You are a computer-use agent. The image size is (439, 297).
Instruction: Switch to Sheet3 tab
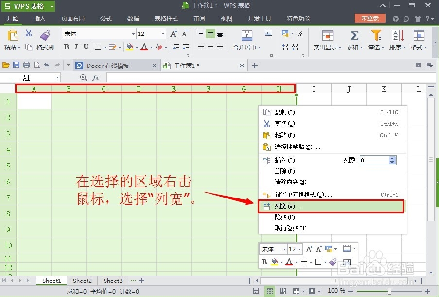[113, 280]
